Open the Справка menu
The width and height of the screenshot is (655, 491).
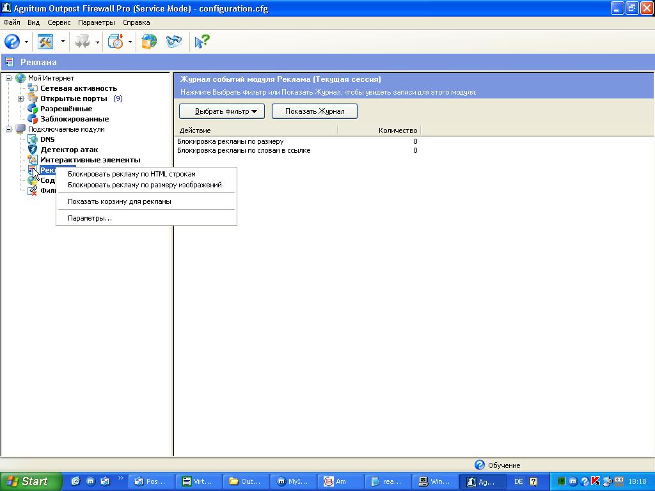coord(136,22)
